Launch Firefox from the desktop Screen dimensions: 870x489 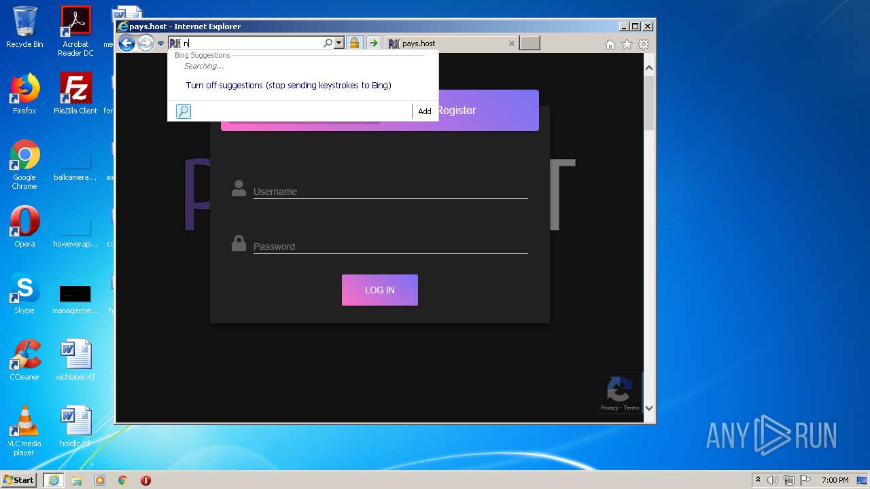point(24,94)
